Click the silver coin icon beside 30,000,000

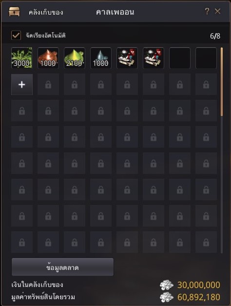[x=166, y=285]
